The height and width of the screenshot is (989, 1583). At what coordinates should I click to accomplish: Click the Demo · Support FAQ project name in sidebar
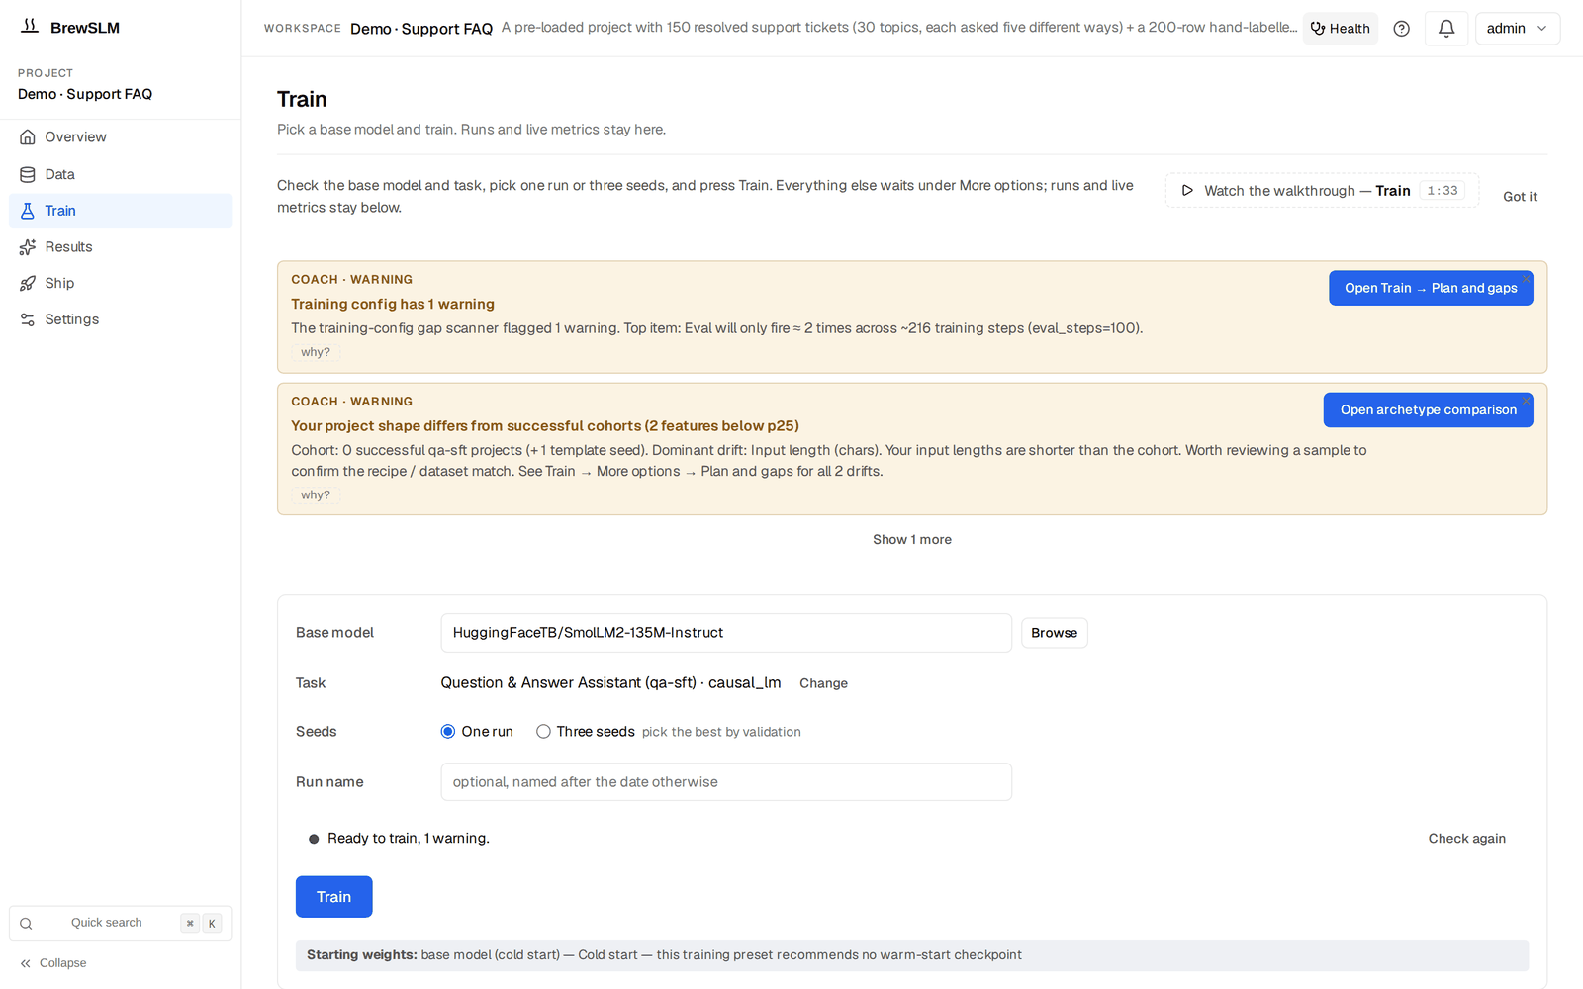[85, 94]
